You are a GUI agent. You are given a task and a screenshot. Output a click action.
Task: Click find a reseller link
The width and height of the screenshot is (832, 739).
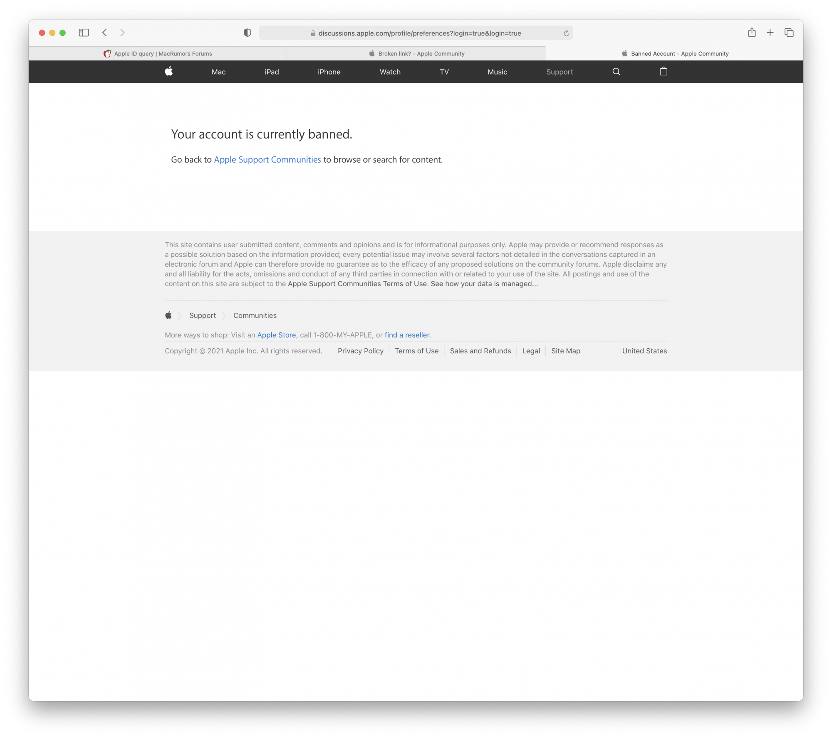click(x=407, y=335)
